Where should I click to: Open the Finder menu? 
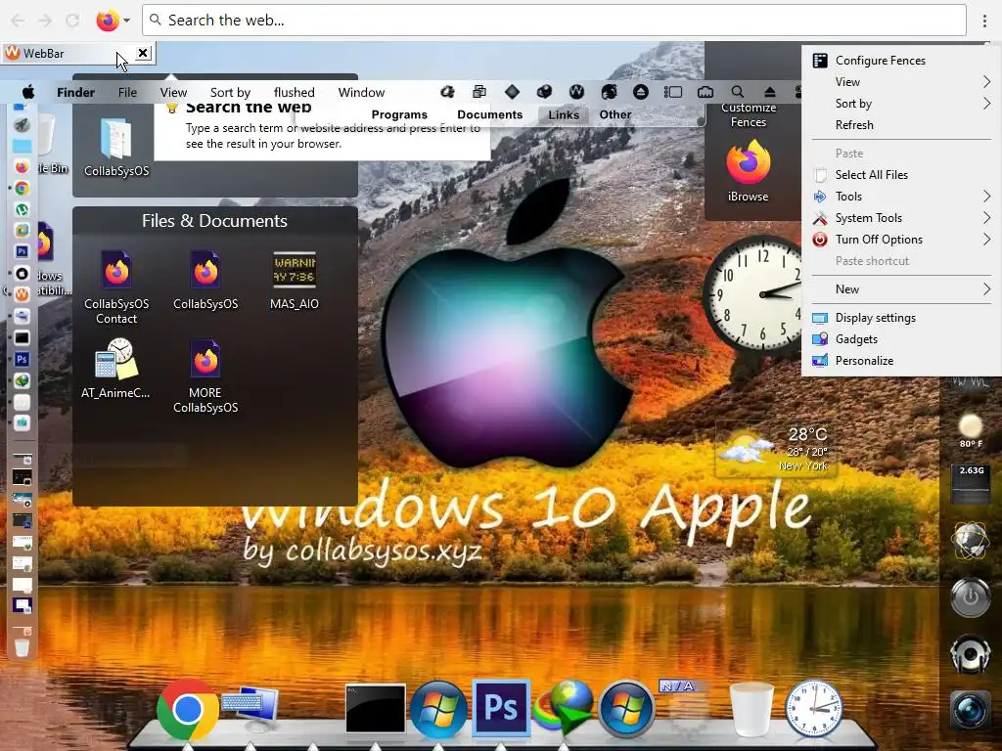75,92
